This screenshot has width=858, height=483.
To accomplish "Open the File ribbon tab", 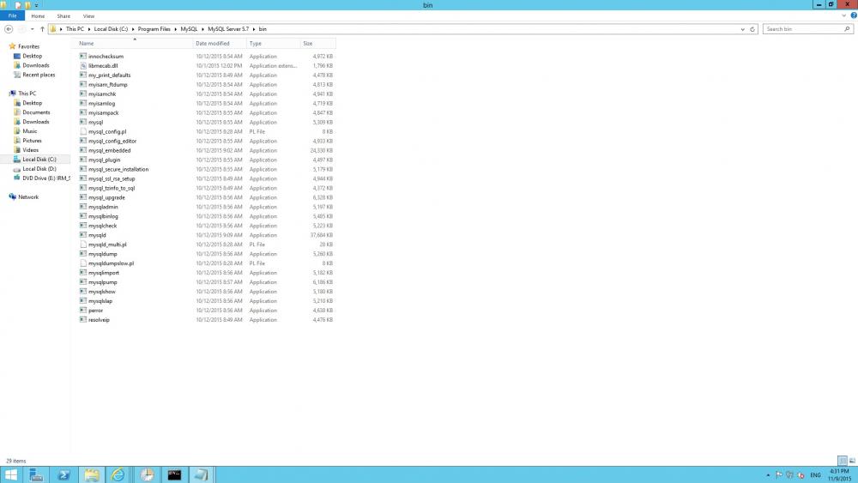I will tap(12, 15).
